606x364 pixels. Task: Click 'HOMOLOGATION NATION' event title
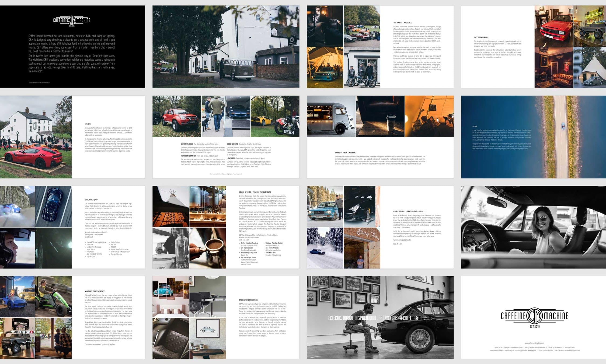(x=189, y=156)
